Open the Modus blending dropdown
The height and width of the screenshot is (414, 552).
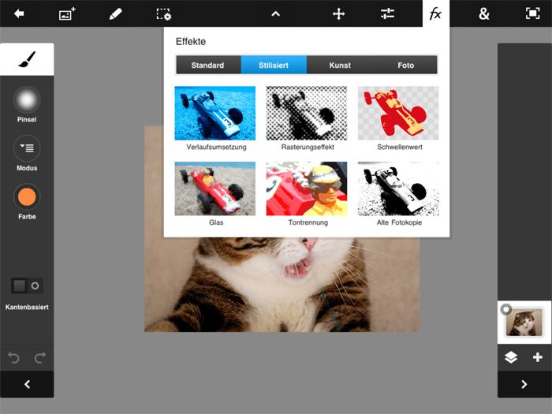click(27, 147)
